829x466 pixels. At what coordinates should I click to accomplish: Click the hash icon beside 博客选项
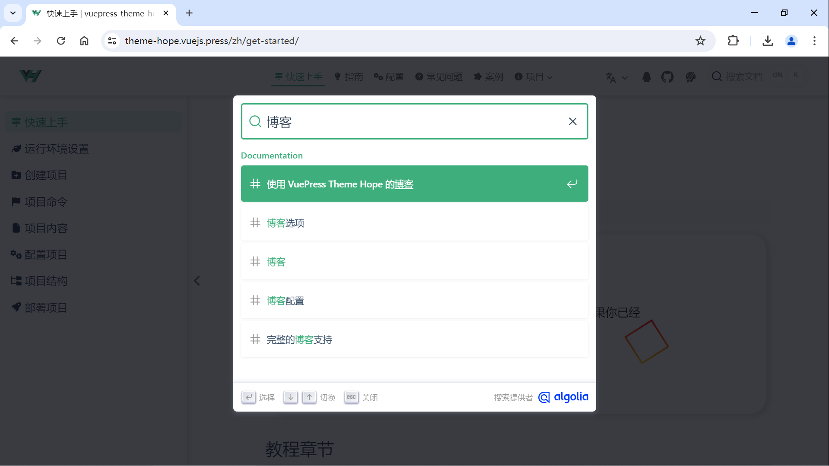click(255, 222)
